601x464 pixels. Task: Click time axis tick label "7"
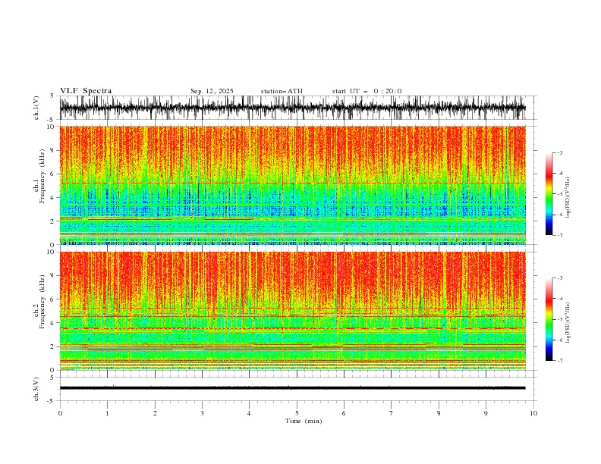tap(392, 413)
